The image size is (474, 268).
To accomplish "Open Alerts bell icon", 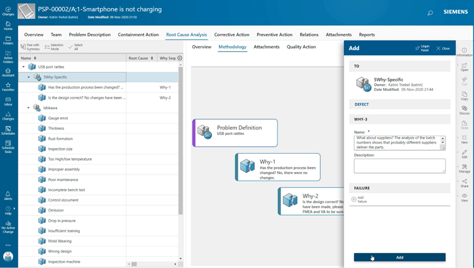I will (8, 196).
